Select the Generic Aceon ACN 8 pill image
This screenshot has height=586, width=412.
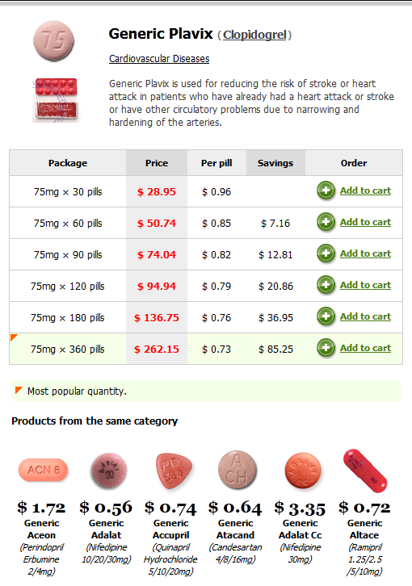coord(43,470)
